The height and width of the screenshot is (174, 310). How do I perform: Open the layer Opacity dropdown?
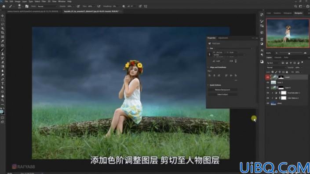tap(301, 68)
